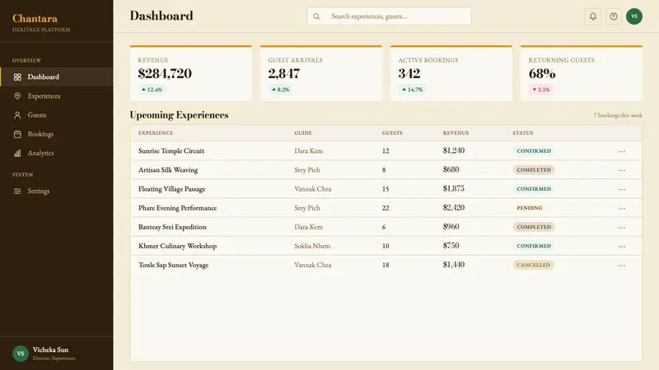Select Sunrise Temple Circuit experience name
The height and width of the screenshot is (370, 659).
tap(171, 150)
